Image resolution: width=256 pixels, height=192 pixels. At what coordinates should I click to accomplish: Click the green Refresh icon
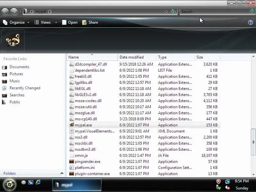coord(173,12)
